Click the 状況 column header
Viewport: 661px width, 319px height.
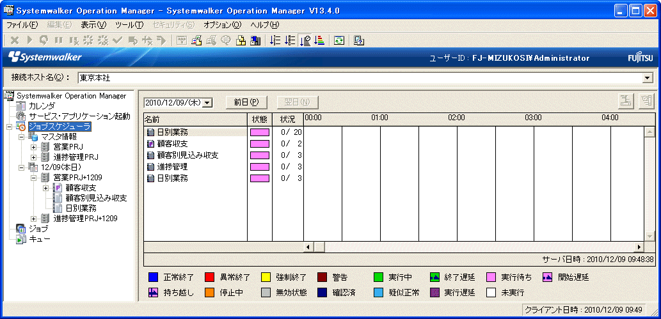(x=288, y=119)
